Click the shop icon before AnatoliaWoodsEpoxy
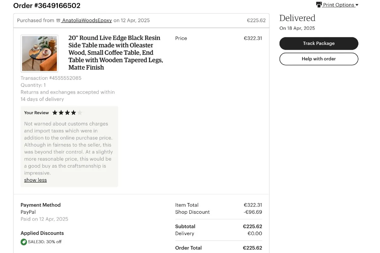Image resolution: width=380 pixels, height=253 pixels. [58, 21]
